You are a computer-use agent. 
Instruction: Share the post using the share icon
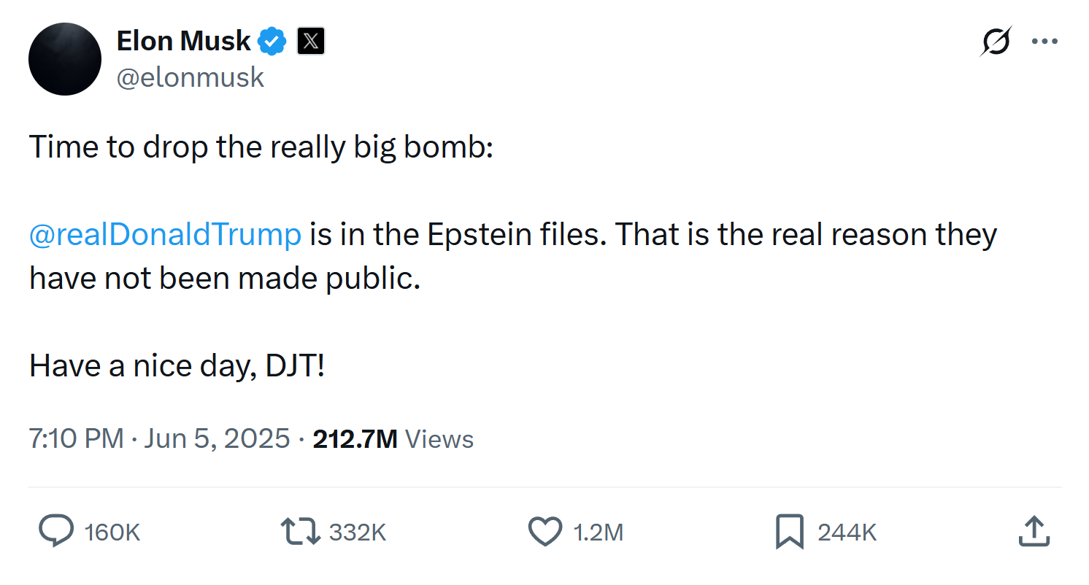1034,531
